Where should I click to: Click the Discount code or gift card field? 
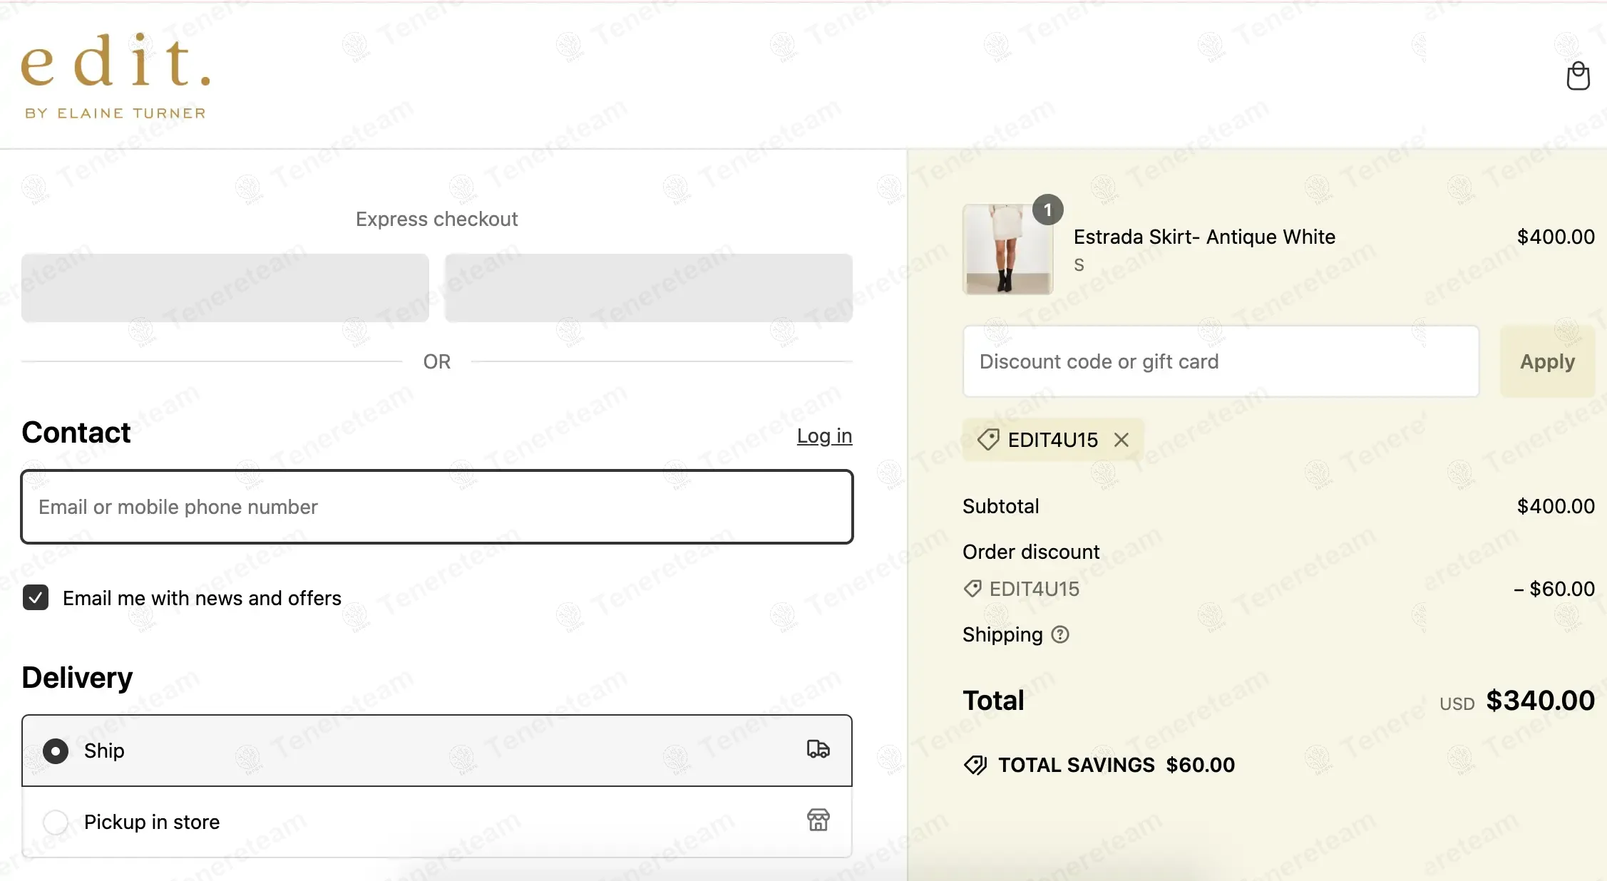pyautogui.click(x=1221, y=361)
